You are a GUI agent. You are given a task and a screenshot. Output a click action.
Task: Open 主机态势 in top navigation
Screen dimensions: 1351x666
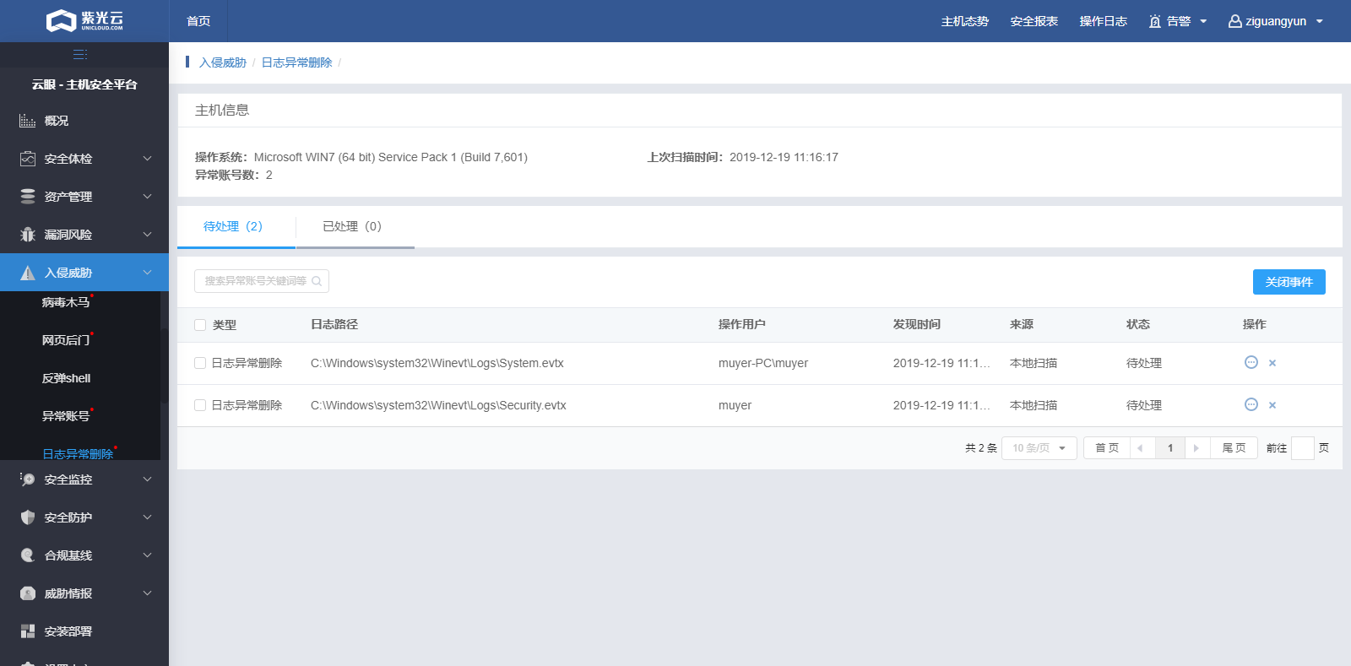[x=965, y=21]
